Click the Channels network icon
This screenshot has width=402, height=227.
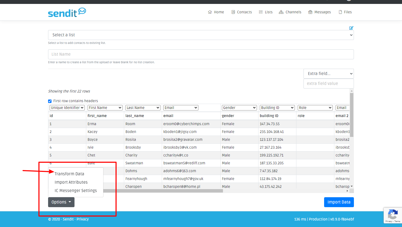tap(281, 12)
